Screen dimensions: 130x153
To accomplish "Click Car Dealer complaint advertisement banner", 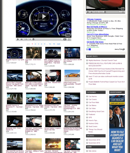I will (117, 124).
